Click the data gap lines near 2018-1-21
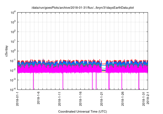The image size is (163, 114). (x=104, y=68)
